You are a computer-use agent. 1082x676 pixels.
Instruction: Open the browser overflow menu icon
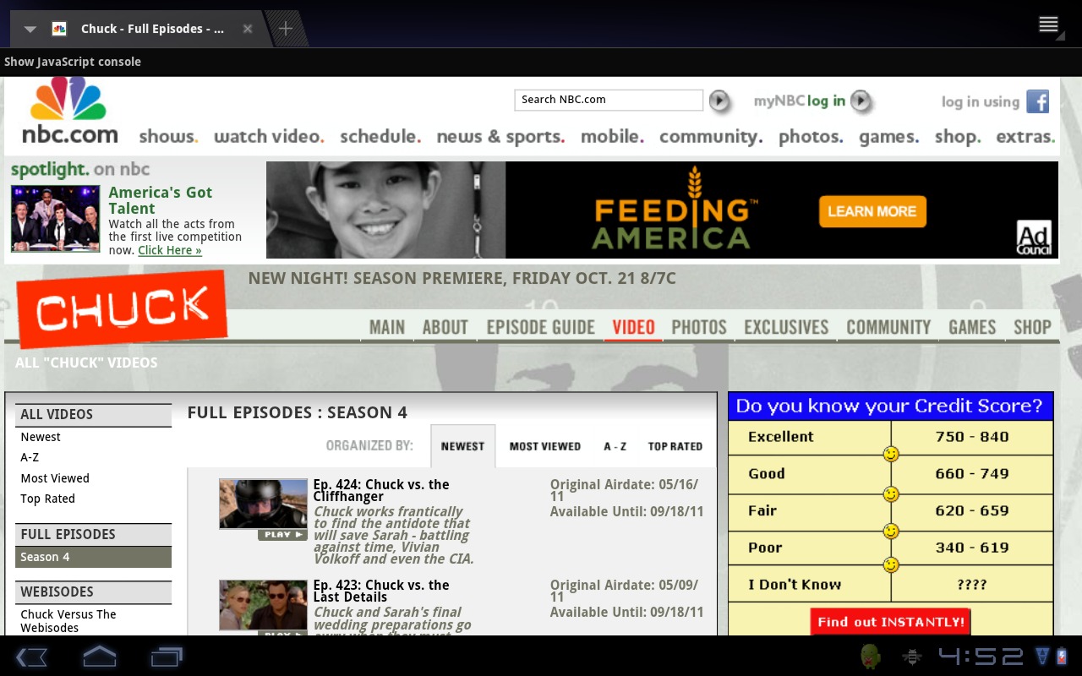pyautogui.click(x=1048, y=25)
